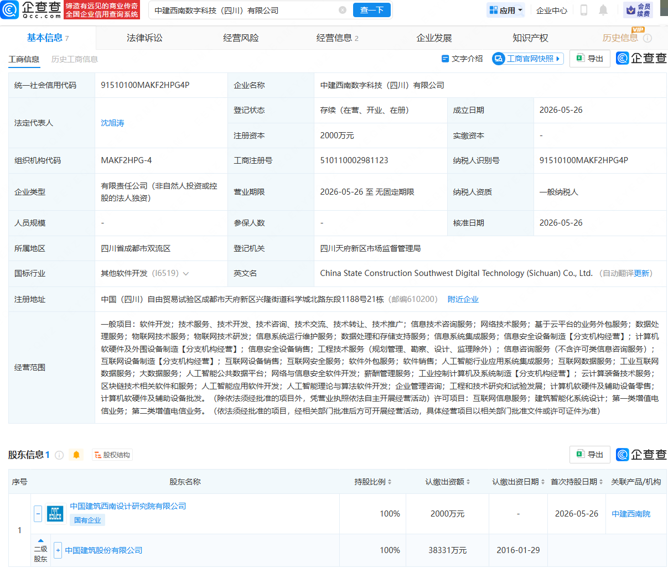Switch to the 企业发展 tab
This screenshot has height=568, width=668.
point(434,38)
